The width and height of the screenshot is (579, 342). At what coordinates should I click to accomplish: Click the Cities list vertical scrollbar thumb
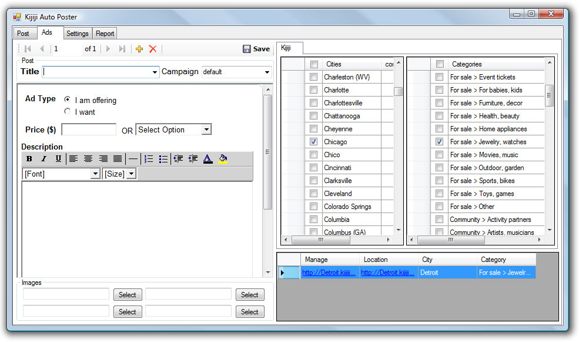[398, 91]
